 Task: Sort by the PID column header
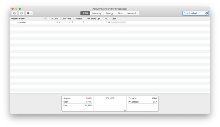pyautogui.click(x=106, y=19)
